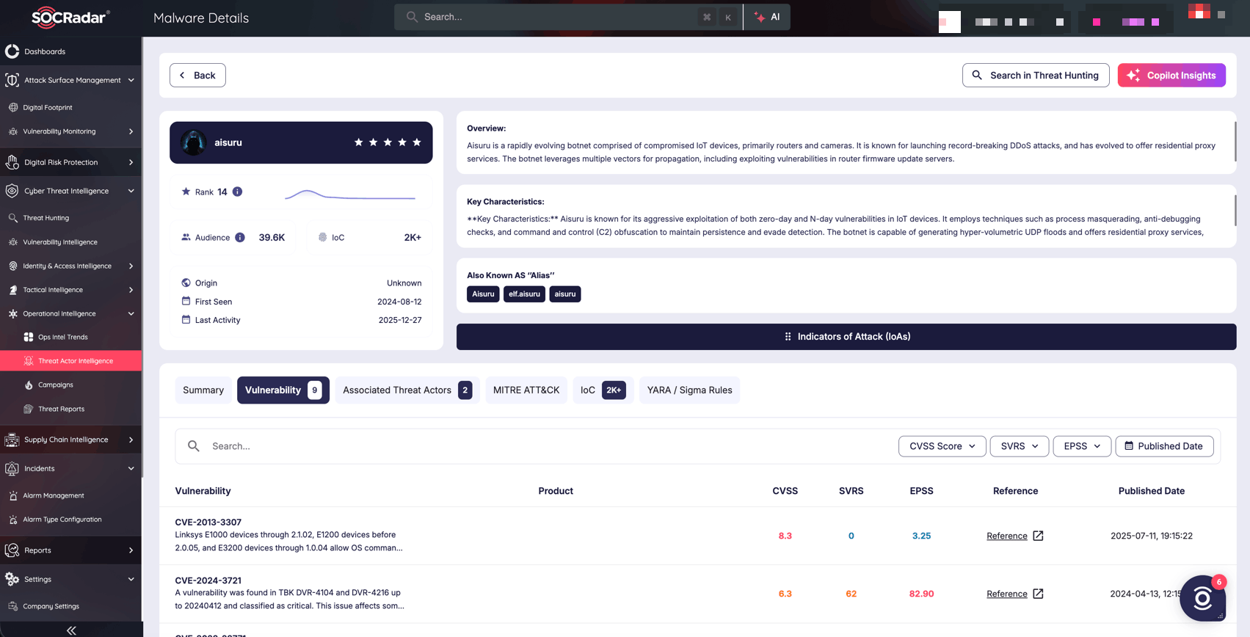
Task: Open the EPSS filter dropdown
Action: (x=1082, y=446)
